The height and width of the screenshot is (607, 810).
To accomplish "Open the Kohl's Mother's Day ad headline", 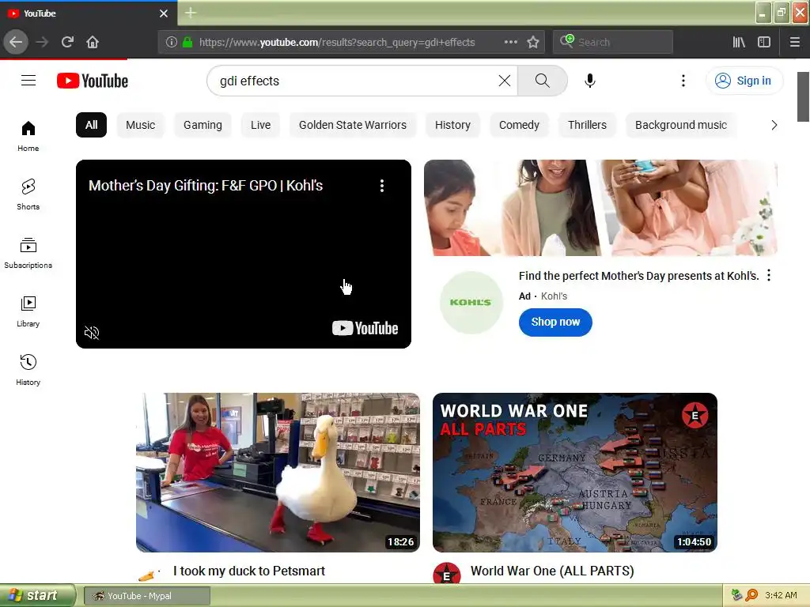I will [638, 276].
